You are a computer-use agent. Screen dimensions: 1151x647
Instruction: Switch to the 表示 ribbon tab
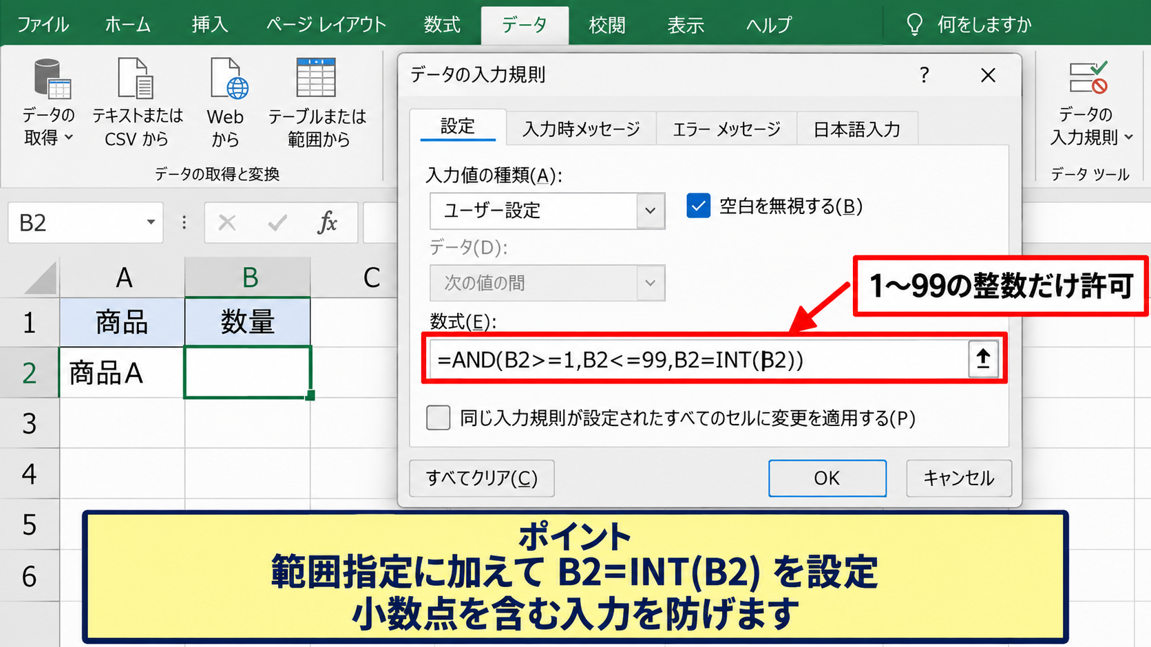pos(686,25)
